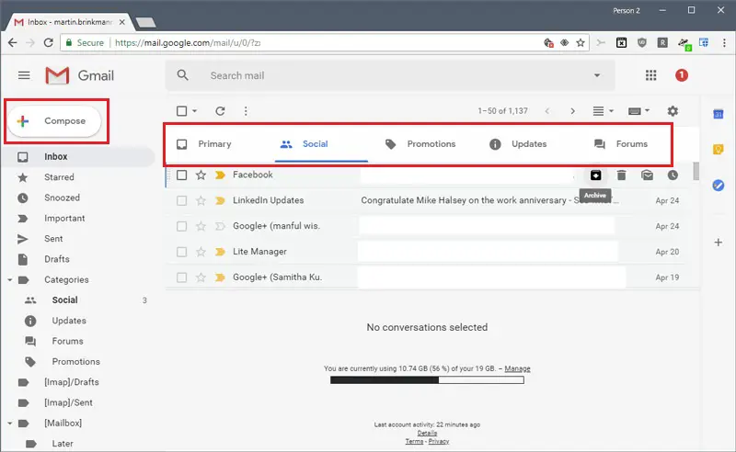Toggle importance marker on Lite Manager
The image size is (736, 452).
tap(220, 252)
